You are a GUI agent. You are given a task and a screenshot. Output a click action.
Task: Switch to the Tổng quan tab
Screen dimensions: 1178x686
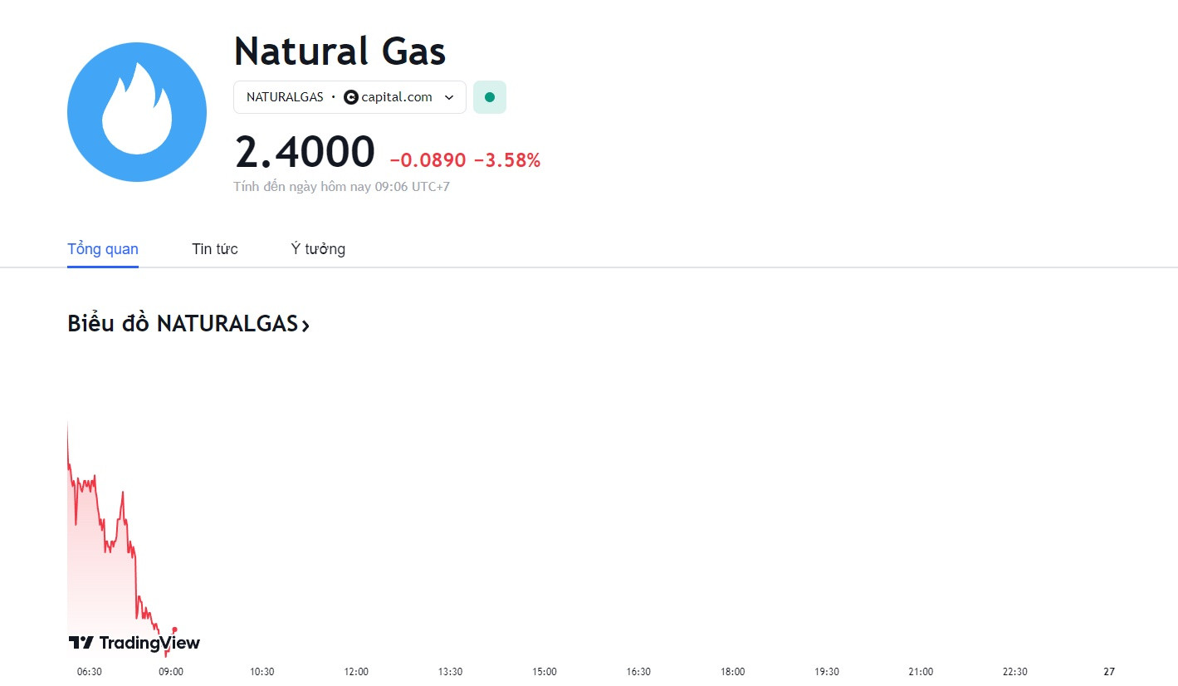coord(103,249)
